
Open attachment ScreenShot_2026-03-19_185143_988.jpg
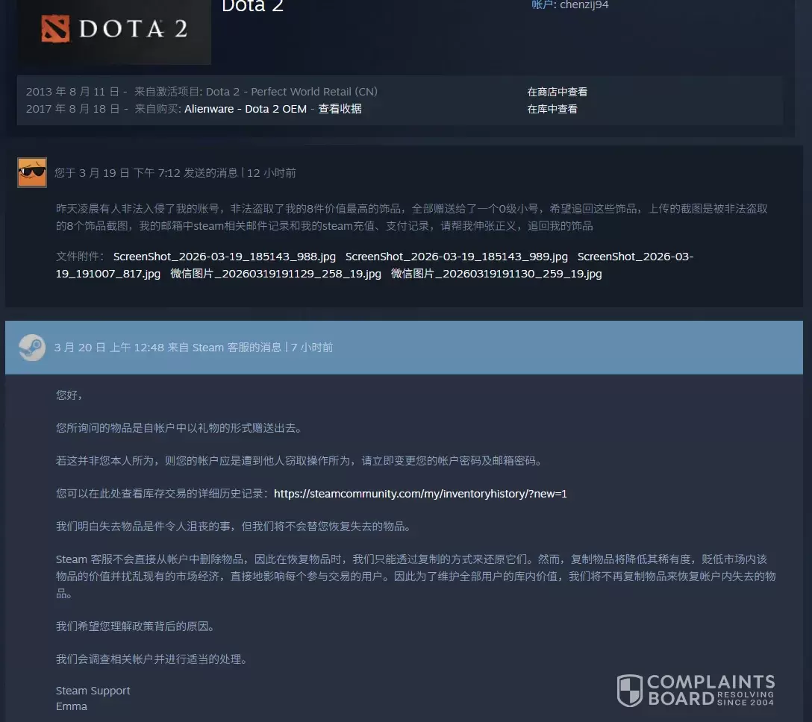point(224,257)
